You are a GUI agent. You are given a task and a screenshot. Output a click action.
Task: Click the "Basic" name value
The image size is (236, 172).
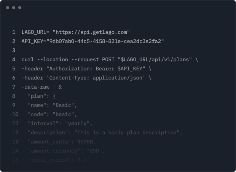point(65,105)
